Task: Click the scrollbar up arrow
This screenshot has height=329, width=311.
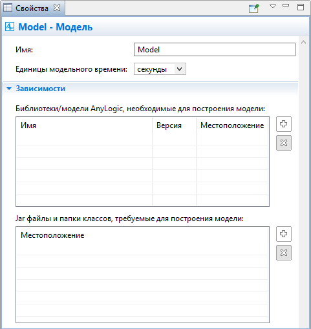Action: (x=304, y=42)
